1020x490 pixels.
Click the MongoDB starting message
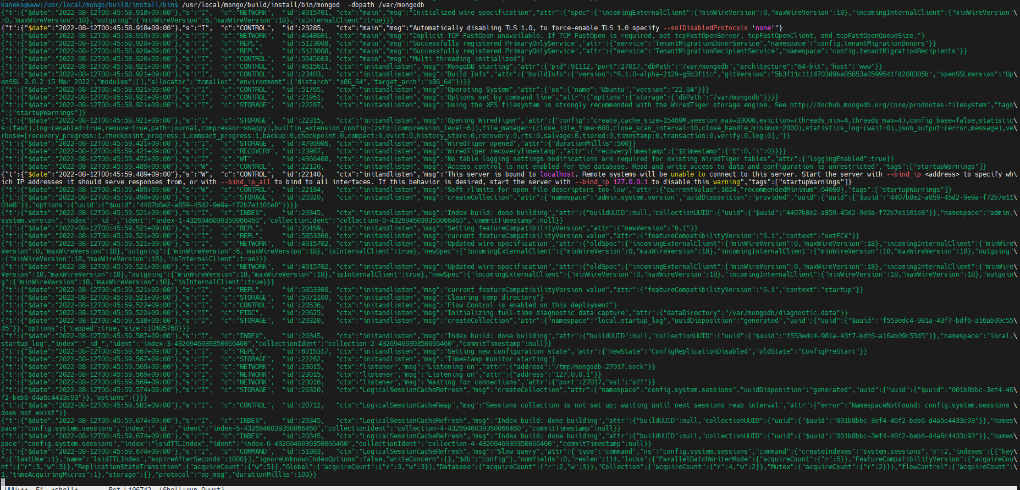[479, 67]
